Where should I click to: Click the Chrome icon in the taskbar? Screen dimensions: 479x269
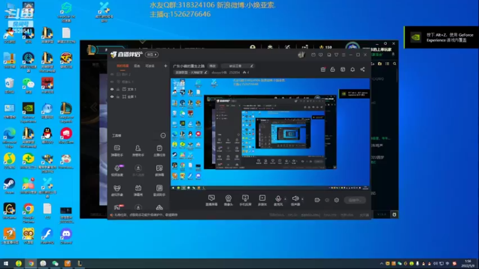coord(31,264)
